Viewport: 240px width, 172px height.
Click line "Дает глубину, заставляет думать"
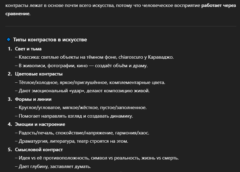click(x=53, y=166)
